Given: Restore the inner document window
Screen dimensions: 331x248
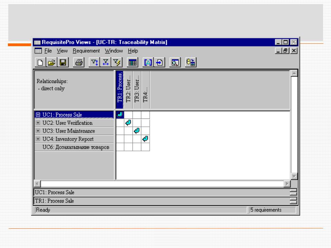Looking at the screenshot, I should [285, 51].
